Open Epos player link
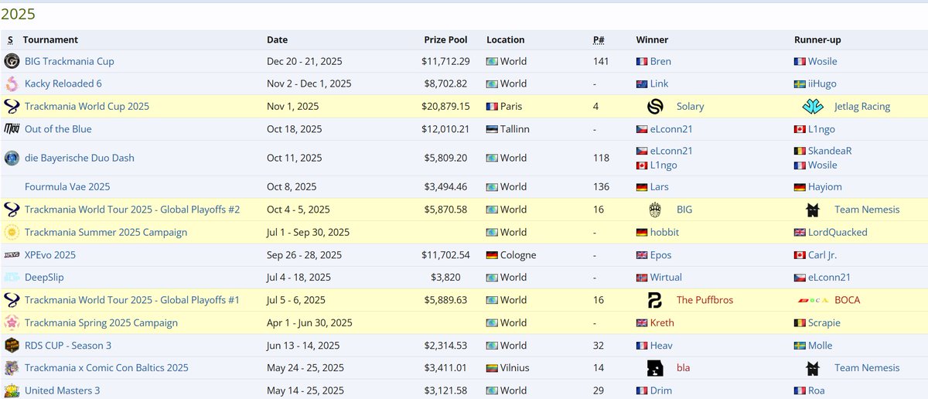This screenshot has width=928, height=399. tap(660, 254)
